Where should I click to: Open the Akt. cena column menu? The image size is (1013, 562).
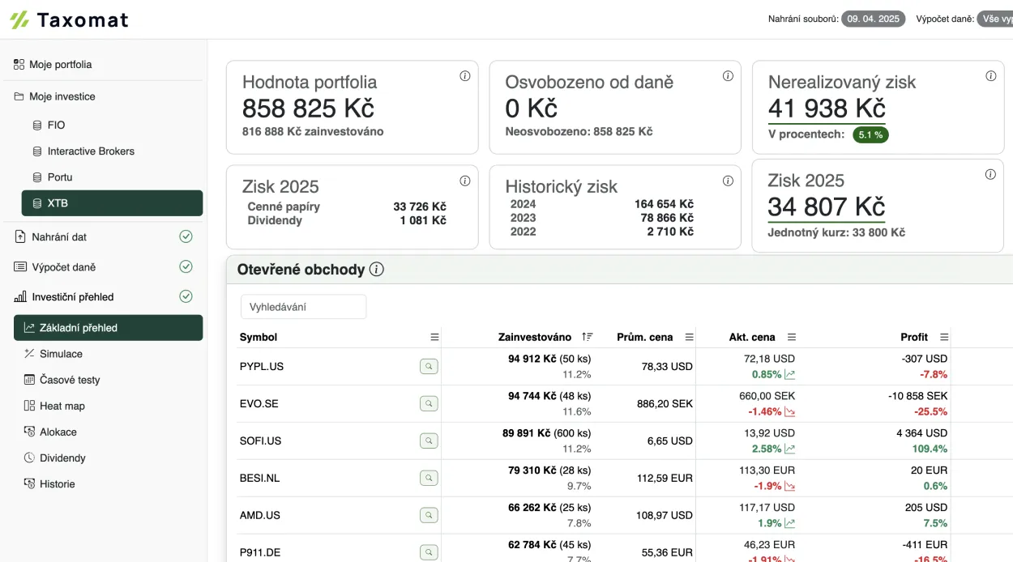pos(792,337)
